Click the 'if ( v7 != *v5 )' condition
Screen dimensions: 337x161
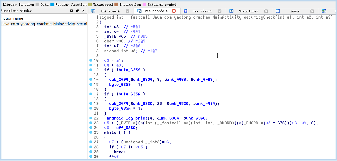128,147
